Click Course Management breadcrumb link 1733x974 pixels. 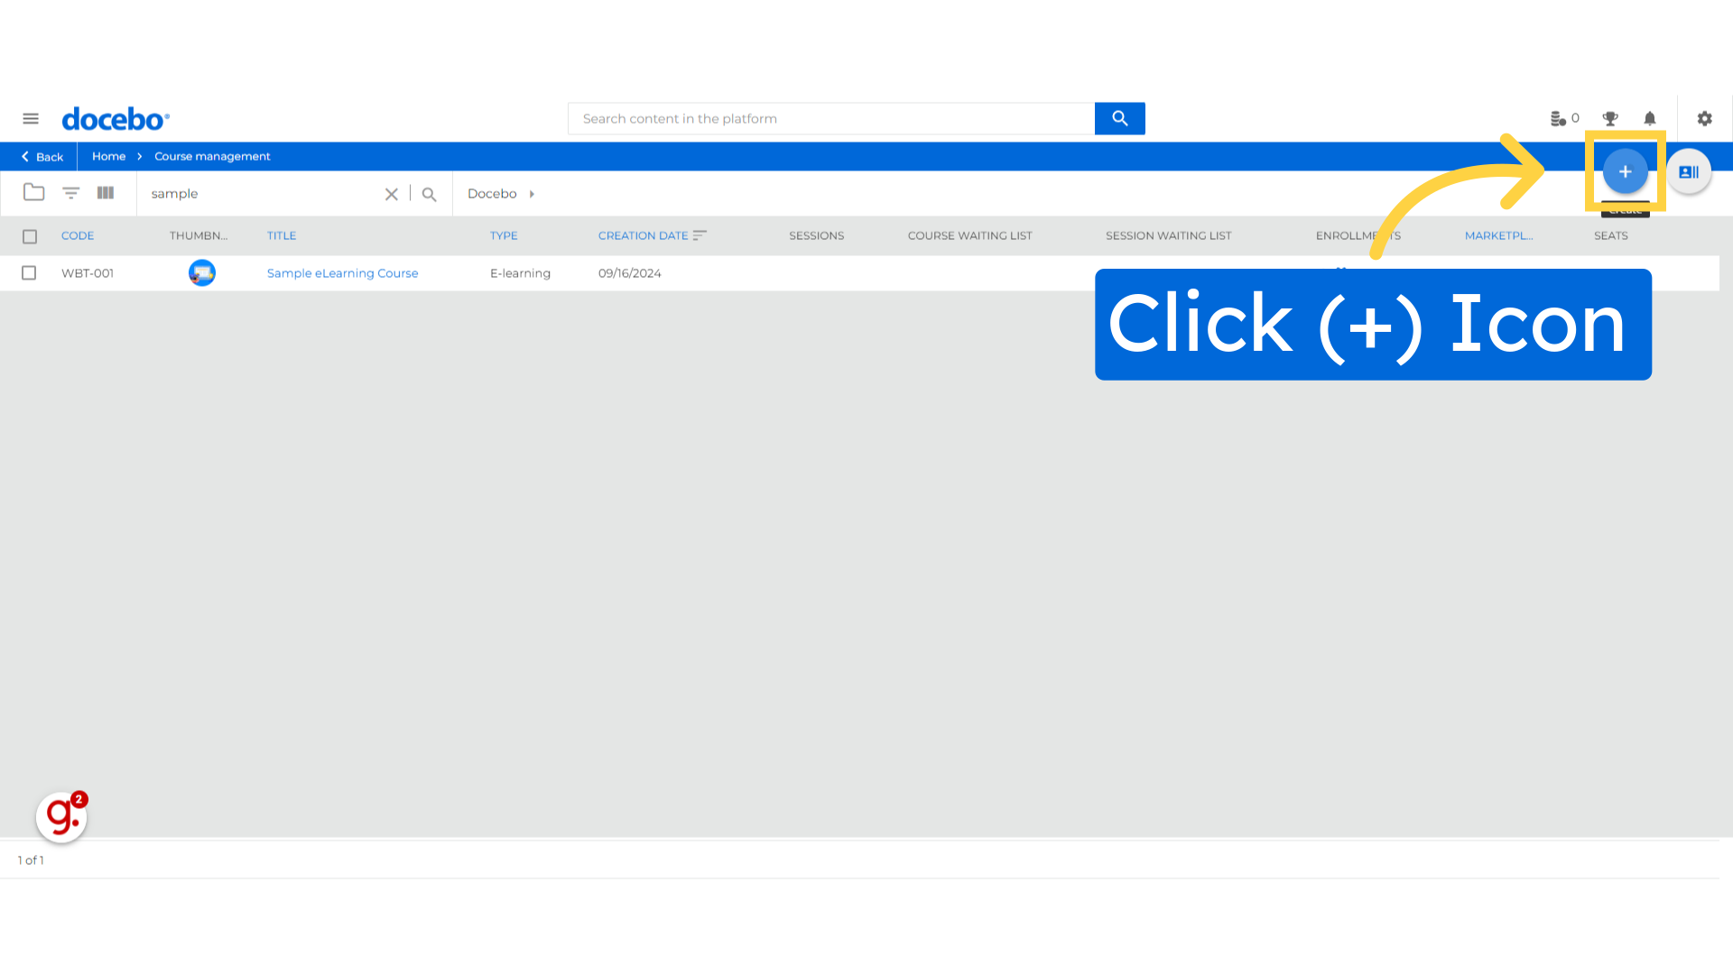click(x=212, y=156)
